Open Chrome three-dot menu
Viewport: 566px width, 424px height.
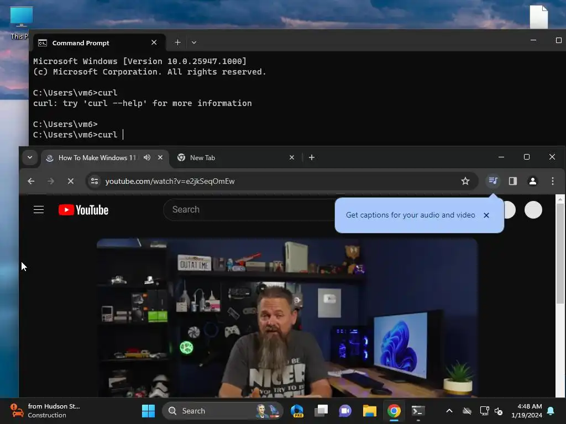[553, 181]
